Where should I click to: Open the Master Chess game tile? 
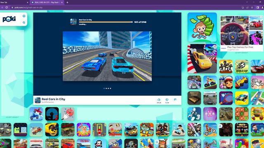(x=194, y=98)
